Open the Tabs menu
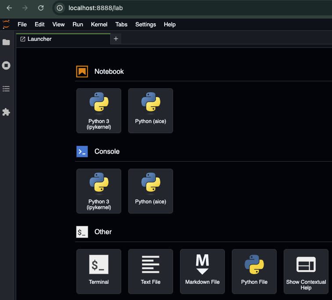Image resolution: width=332 pixels, height=300 pixels. (x=121, y=25)
